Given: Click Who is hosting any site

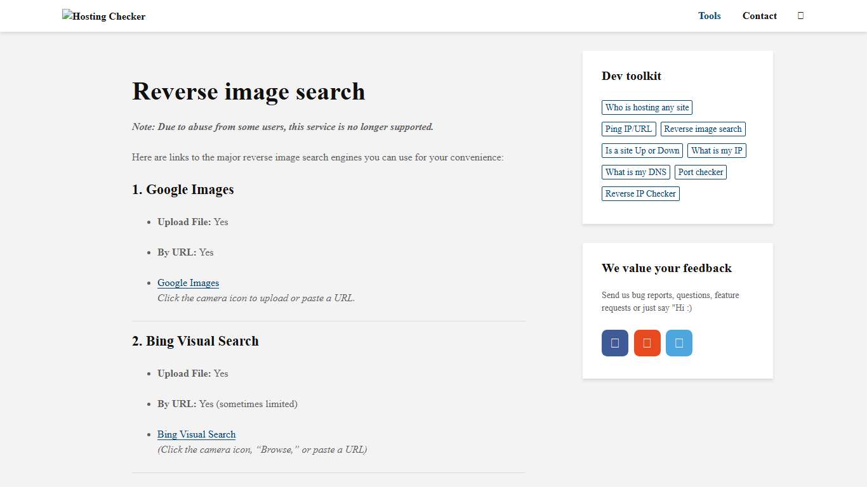Looking at the screenshot, I should pos(647,107).
